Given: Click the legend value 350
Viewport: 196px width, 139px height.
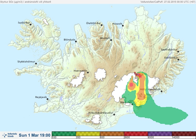Looking at the screenshot, I should pyautogui.click(x=78, y=137).
